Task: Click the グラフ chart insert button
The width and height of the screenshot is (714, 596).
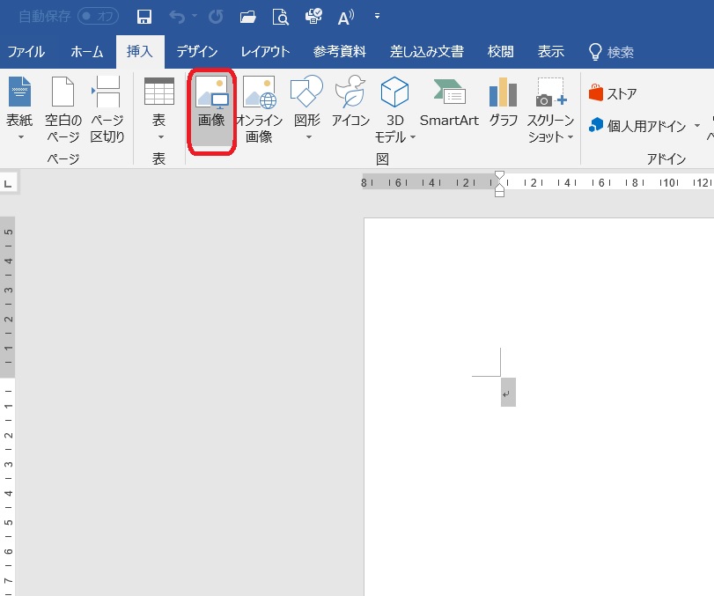Action: (x=504, y=102)
